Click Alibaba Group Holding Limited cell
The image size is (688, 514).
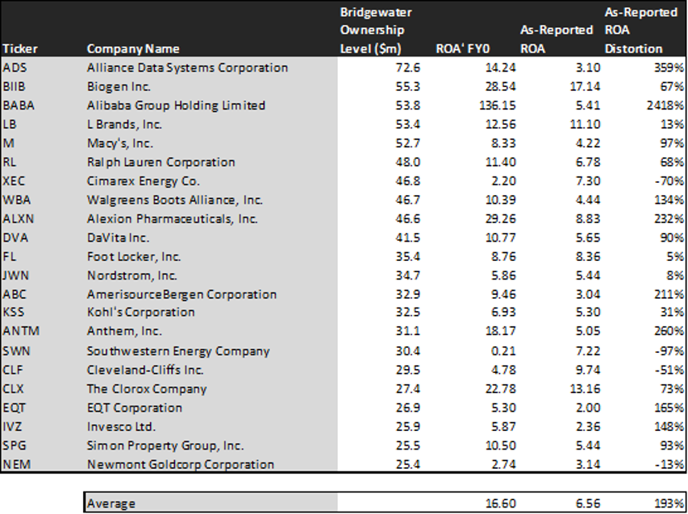176,106
